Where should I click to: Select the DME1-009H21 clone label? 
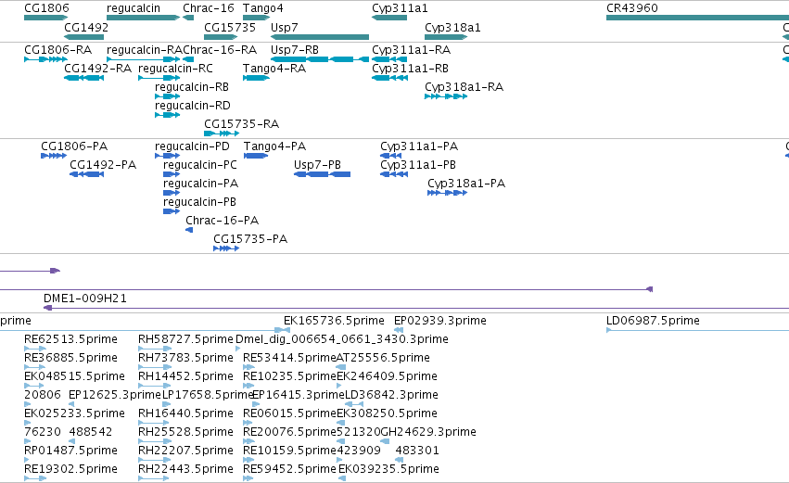click(x=85, y=299)
